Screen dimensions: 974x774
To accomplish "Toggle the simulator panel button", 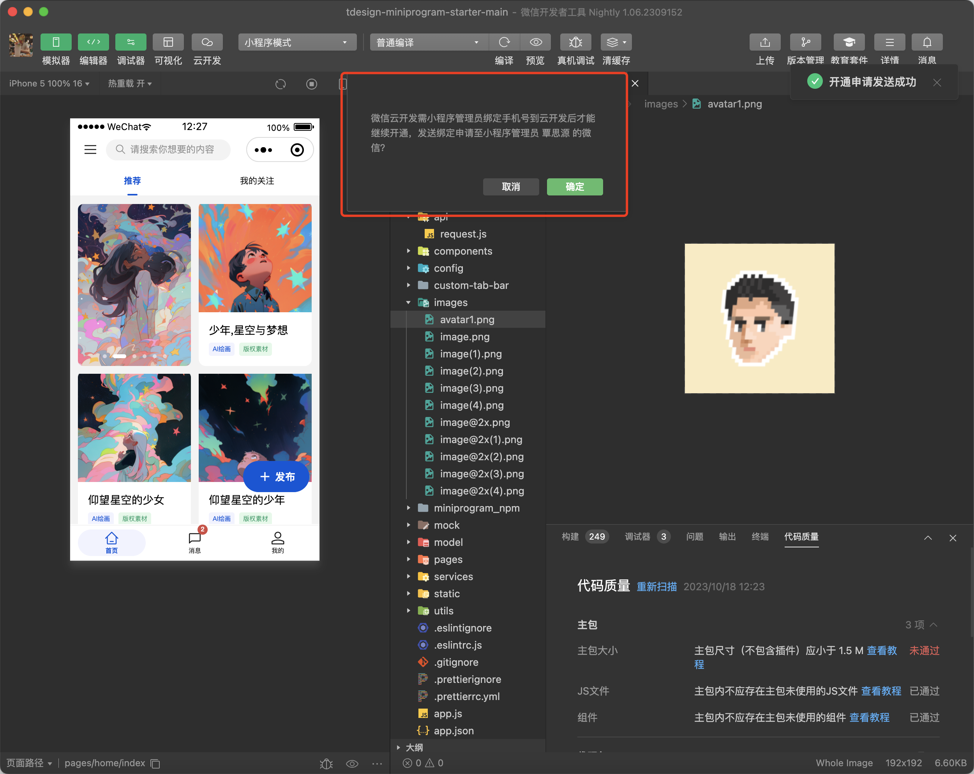I will coord(56,42).
